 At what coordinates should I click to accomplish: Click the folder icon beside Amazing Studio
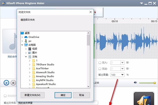coord(33,76)
